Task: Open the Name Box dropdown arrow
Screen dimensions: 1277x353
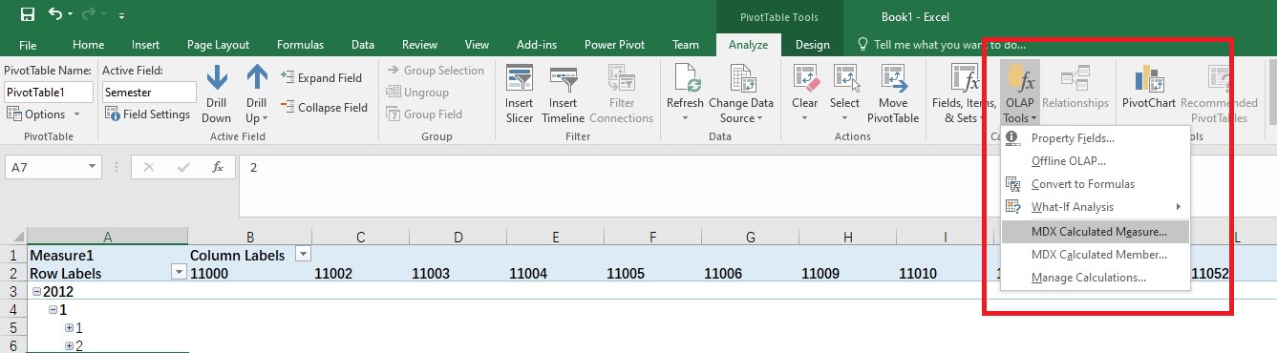Action: click(x=93, y=167)
